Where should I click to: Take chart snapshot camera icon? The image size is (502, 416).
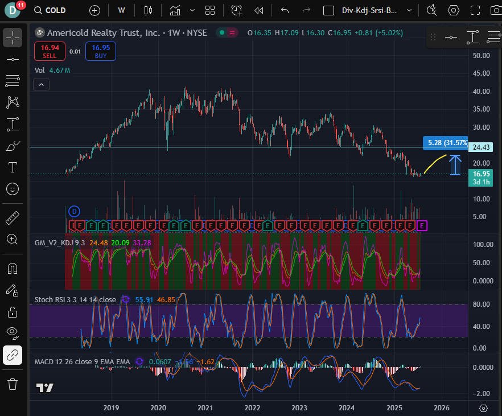tap(496, 11)
